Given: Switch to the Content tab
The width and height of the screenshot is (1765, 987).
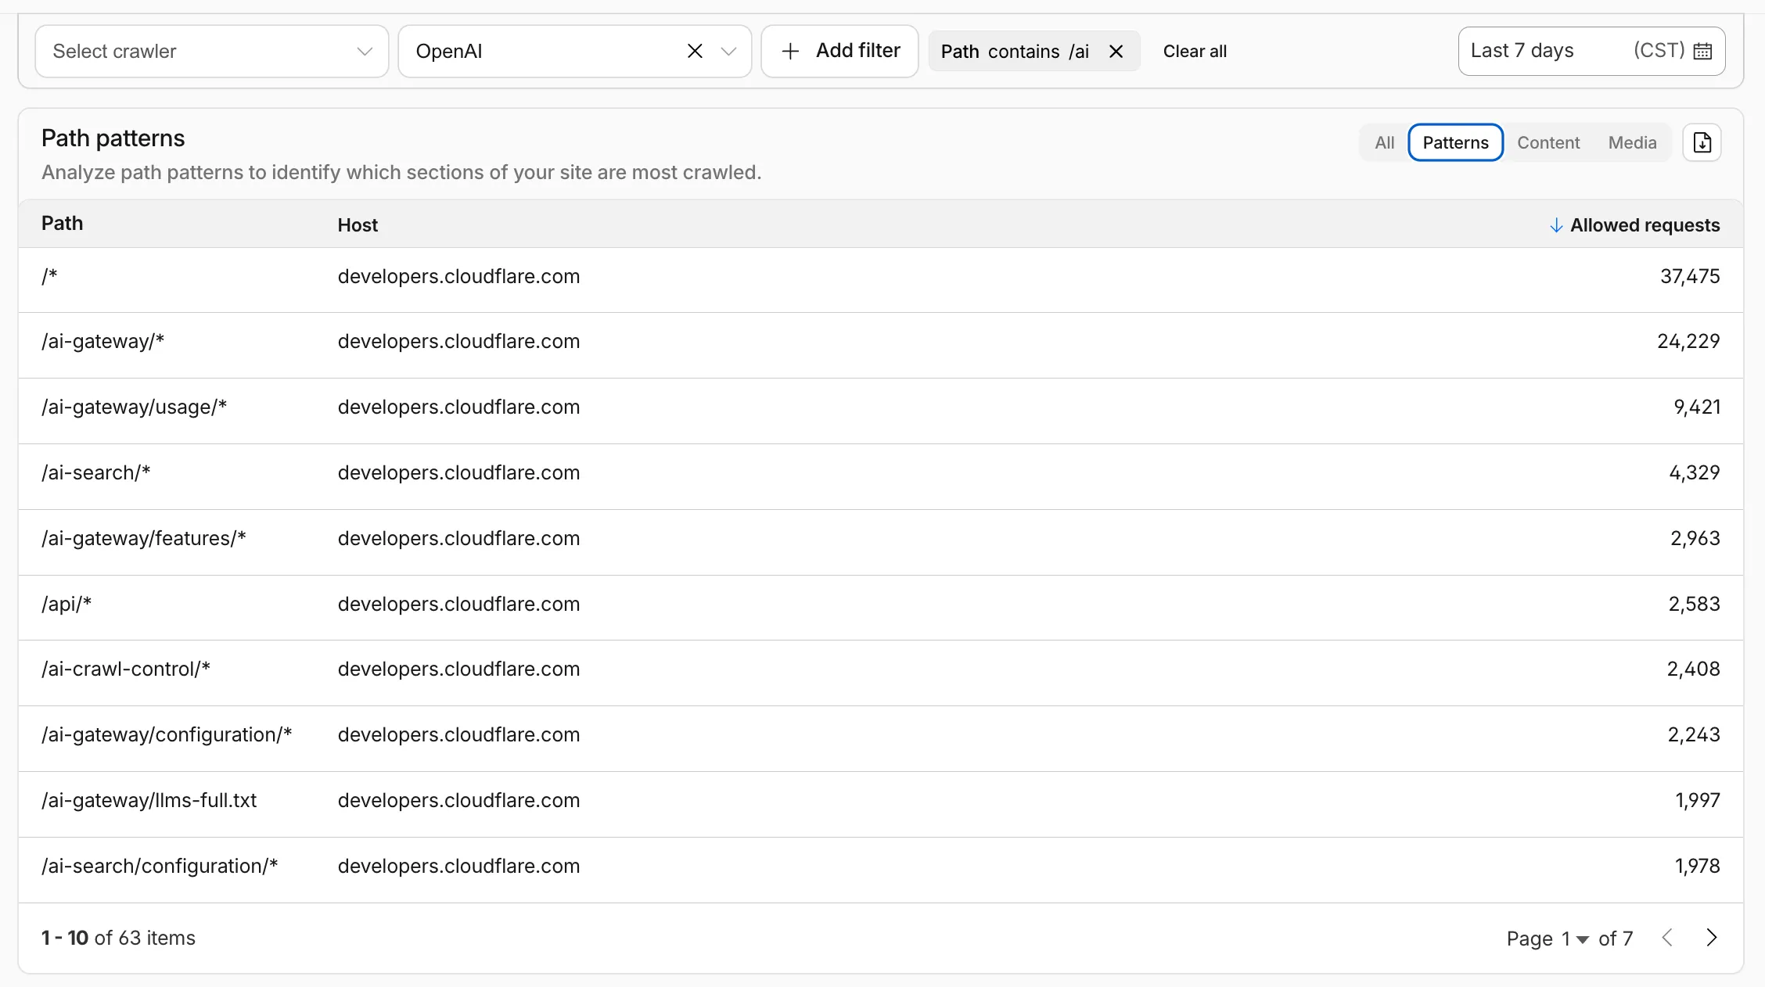Looking at the screenshot, I should [x=1548, y=142].
